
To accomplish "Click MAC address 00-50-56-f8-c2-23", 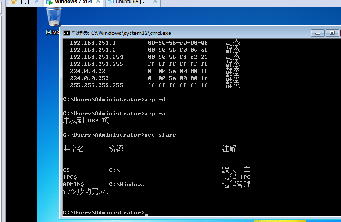I will pos(178,57).
